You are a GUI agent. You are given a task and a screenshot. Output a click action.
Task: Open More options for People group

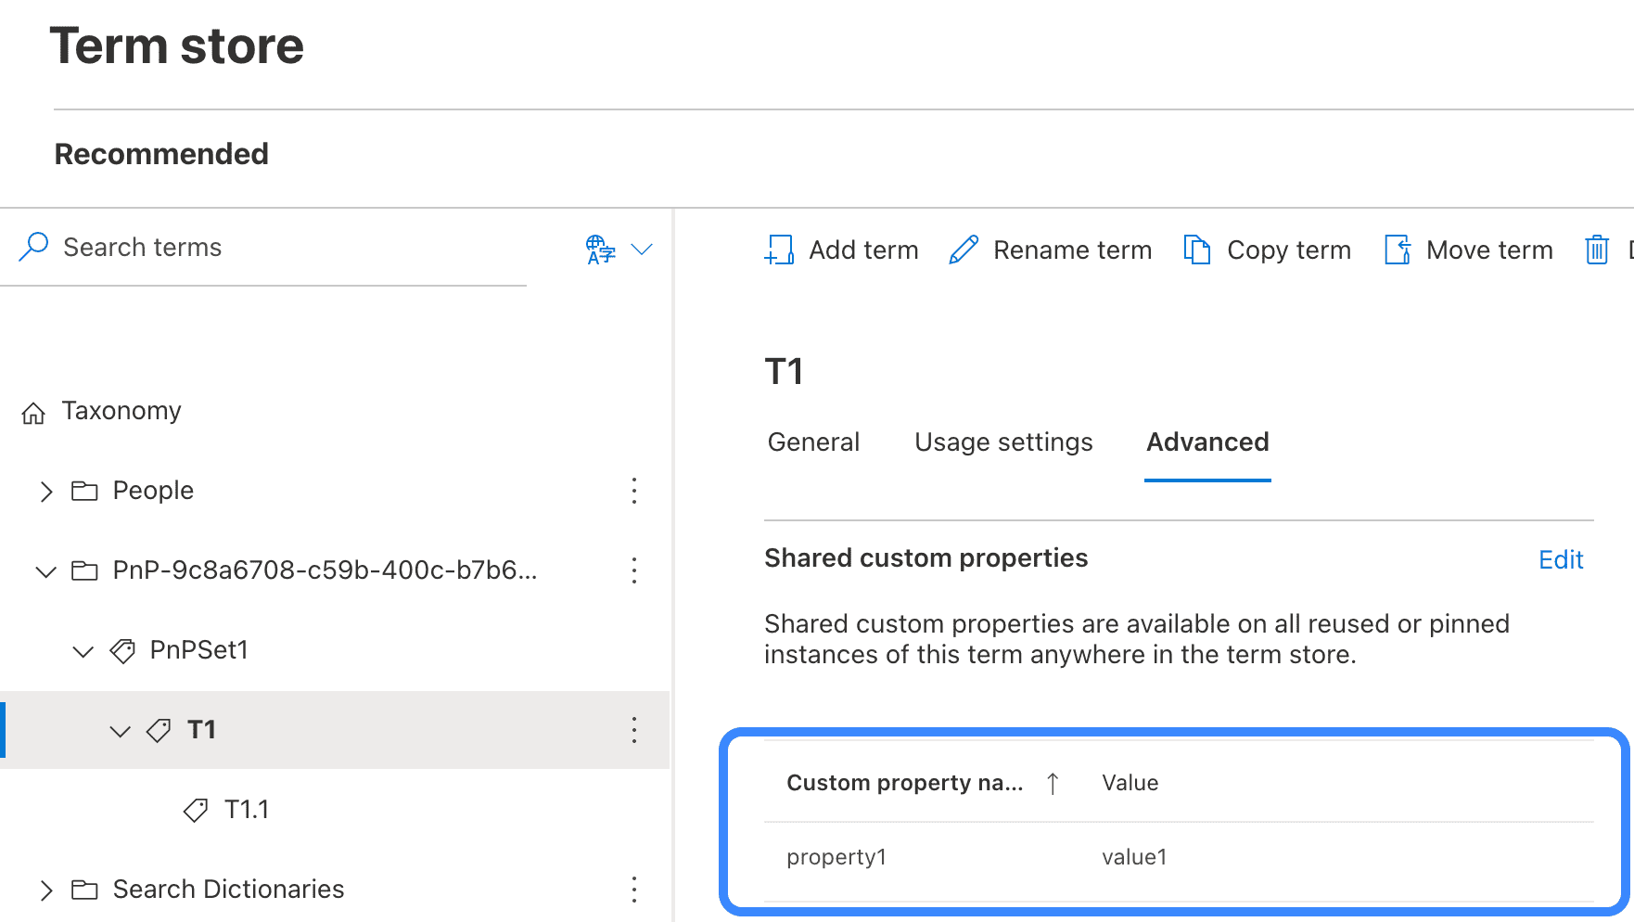[634, 491]
